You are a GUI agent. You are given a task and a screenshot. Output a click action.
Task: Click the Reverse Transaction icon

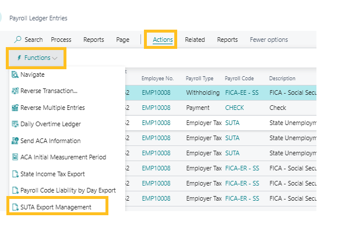(x=15, y=91)
